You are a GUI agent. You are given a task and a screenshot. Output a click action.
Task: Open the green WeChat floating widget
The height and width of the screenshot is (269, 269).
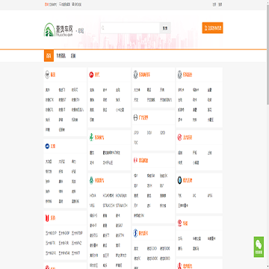[x=259, y=247]
